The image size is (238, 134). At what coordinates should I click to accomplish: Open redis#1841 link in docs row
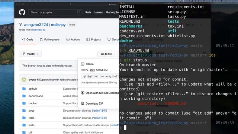99,111
